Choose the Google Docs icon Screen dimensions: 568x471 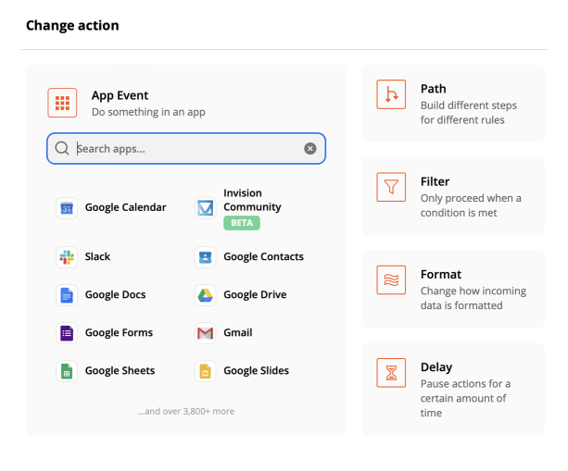click(67, 295)
